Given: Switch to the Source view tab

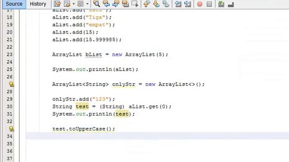Looking at the screenshot, I should (x=14, y=4).
